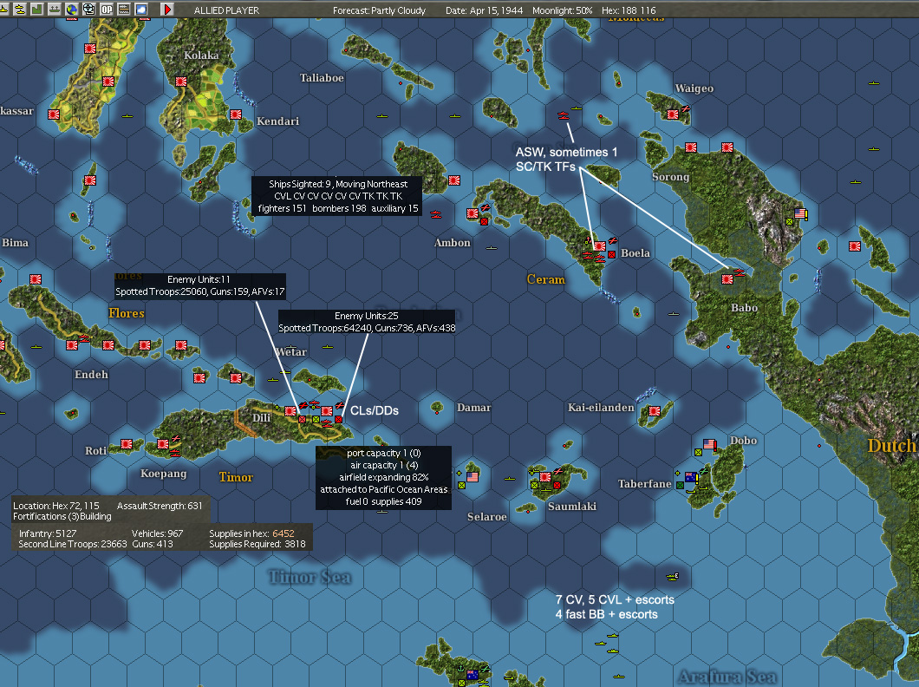Screen dimensions: 919x687
Task: Select the Japanese base flag at Boela
Action: [x=599, y=246]
